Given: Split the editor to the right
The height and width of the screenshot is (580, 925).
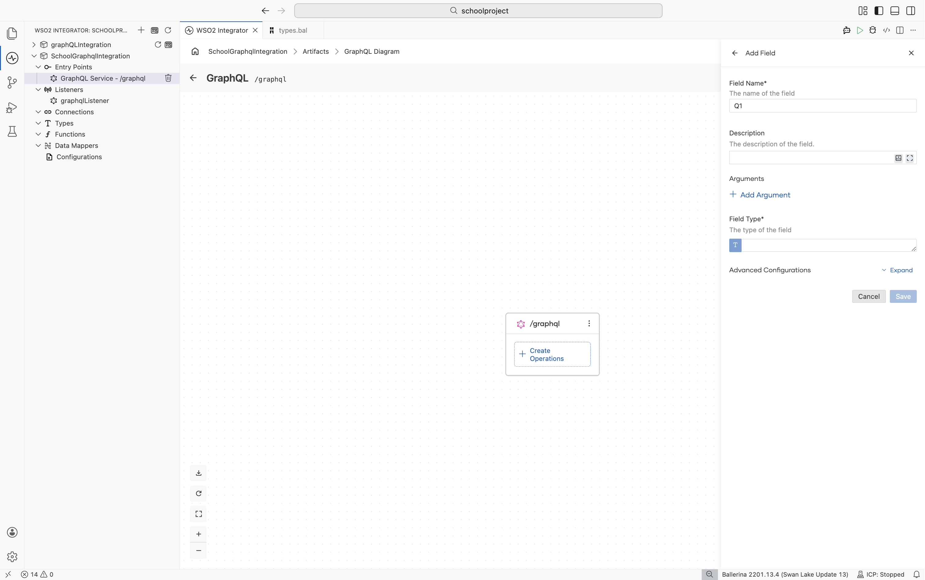Looking at the screenshot, I should pyautogui.click(x=900, y=30).
